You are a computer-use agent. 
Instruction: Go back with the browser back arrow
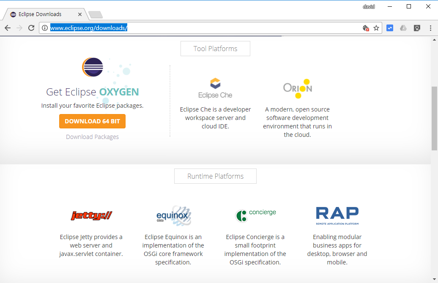[8, 28]
